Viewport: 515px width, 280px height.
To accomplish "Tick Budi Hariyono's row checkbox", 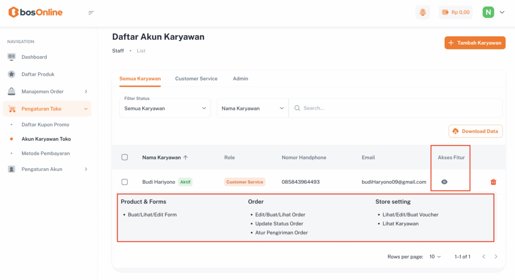I will [125, 182].
